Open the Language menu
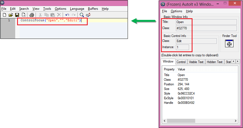The height and width of the screenshot is (128, 243). [x=77, y=9]
